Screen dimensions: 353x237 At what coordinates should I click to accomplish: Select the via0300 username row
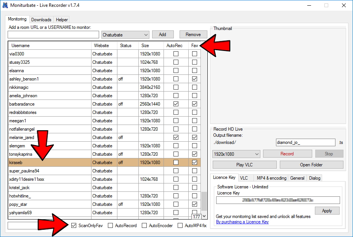(50, 54)
